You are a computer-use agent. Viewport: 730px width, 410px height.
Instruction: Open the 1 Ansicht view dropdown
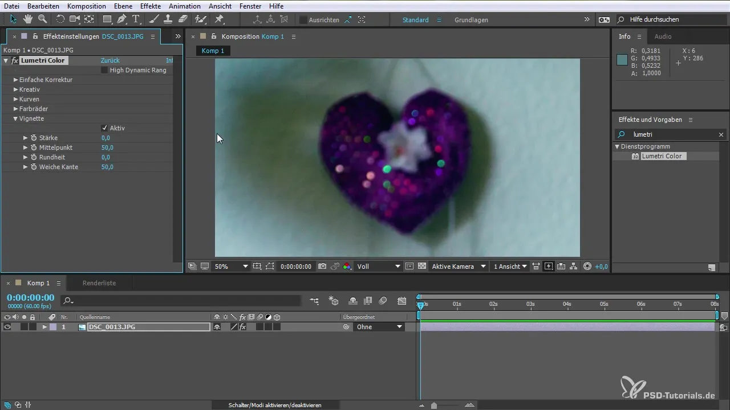(510, 266)
